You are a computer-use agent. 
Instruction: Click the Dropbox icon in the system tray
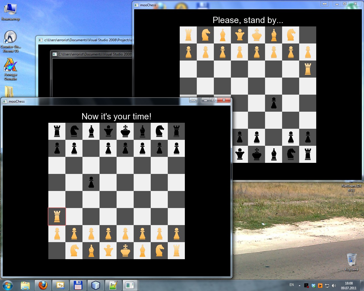313,285
